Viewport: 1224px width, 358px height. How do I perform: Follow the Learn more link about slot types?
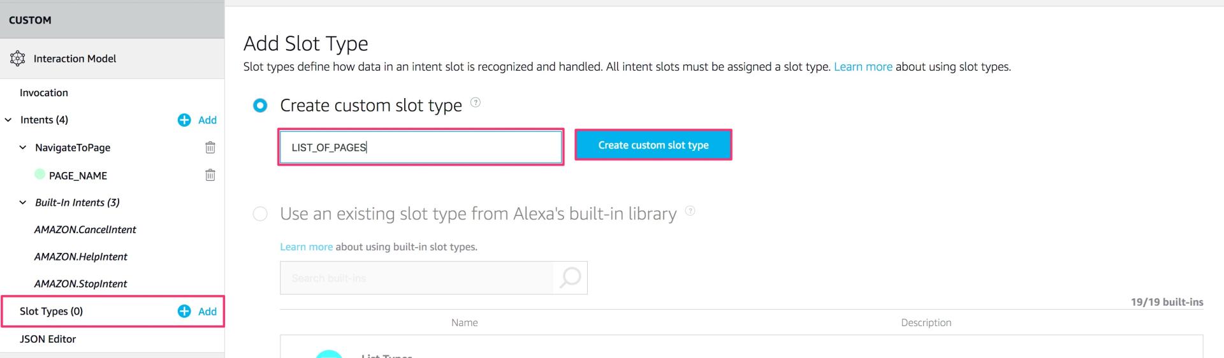[x=863, y=67]
